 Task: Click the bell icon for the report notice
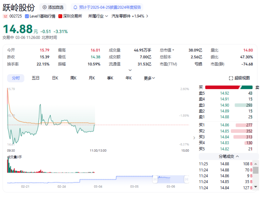(75, 7)
